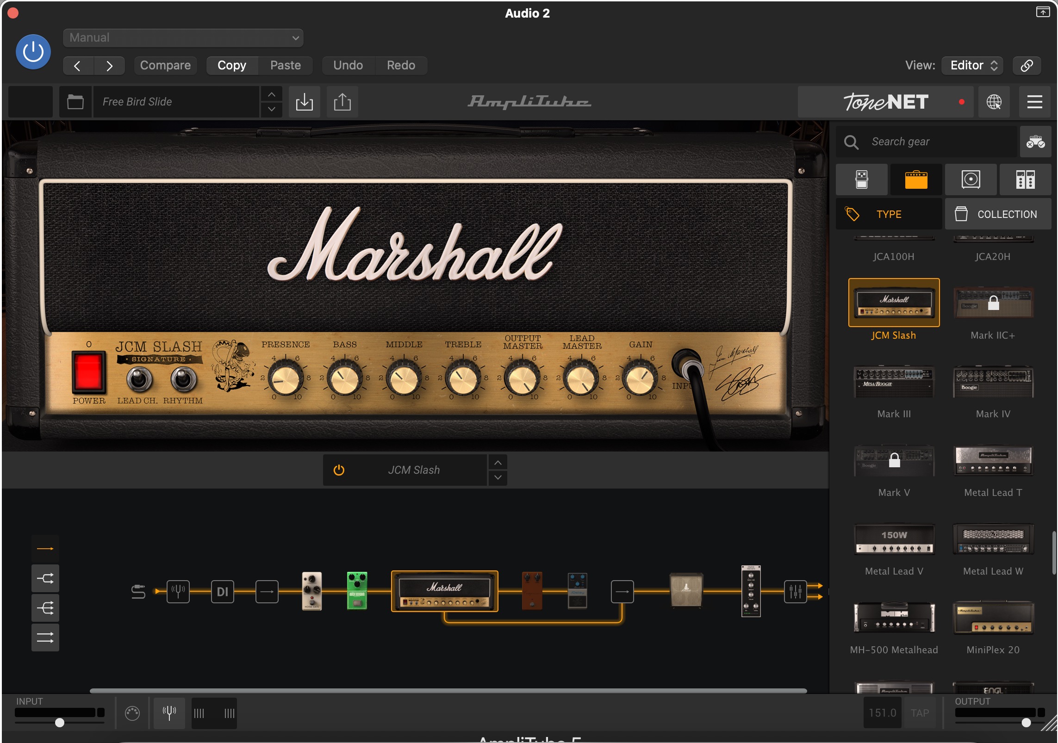Step to next amp model down chevron

pyautogui.click(x=498, y=477)
